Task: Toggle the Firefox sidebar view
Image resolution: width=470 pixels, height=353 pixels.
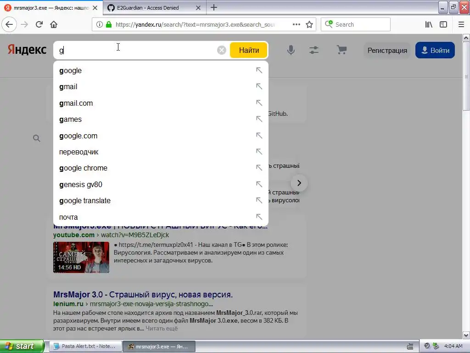Action: (443, 25)
